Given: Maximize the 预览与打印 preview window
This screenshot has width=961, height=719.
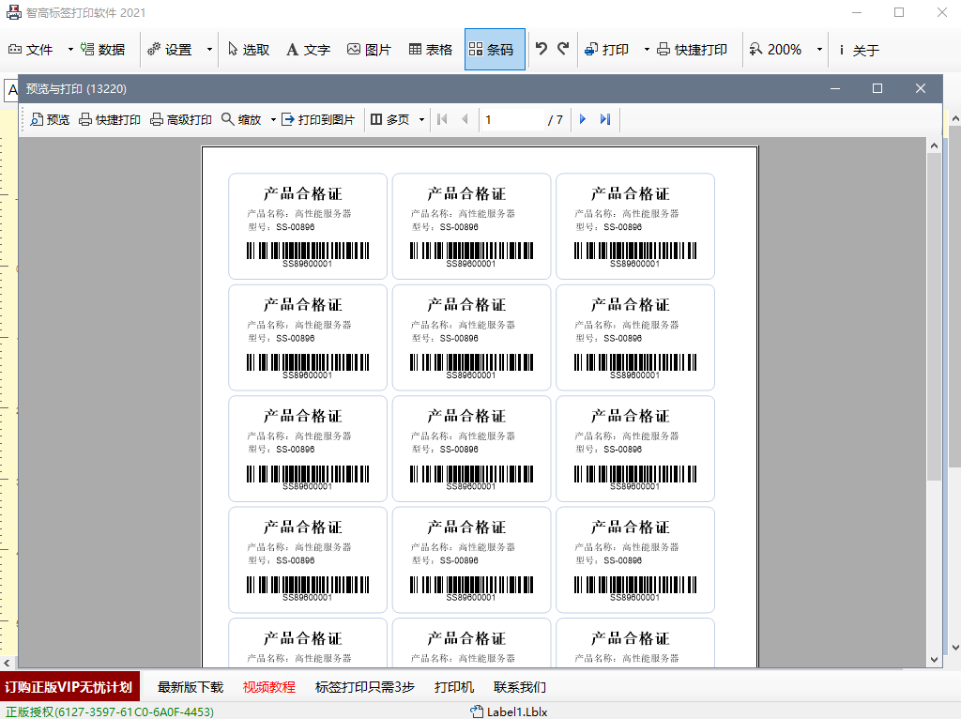Looking at the screenshot, I should click(877, 88).
